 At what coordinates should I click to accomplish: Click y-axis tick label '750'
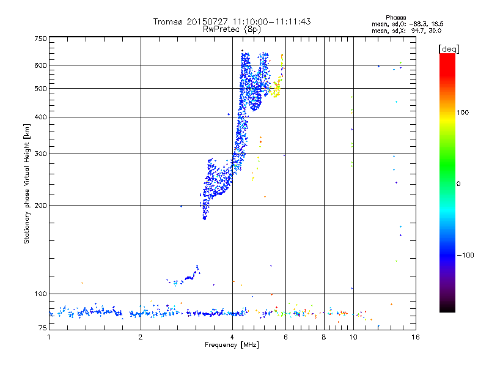pyautogui.click(x=40, y=39)
